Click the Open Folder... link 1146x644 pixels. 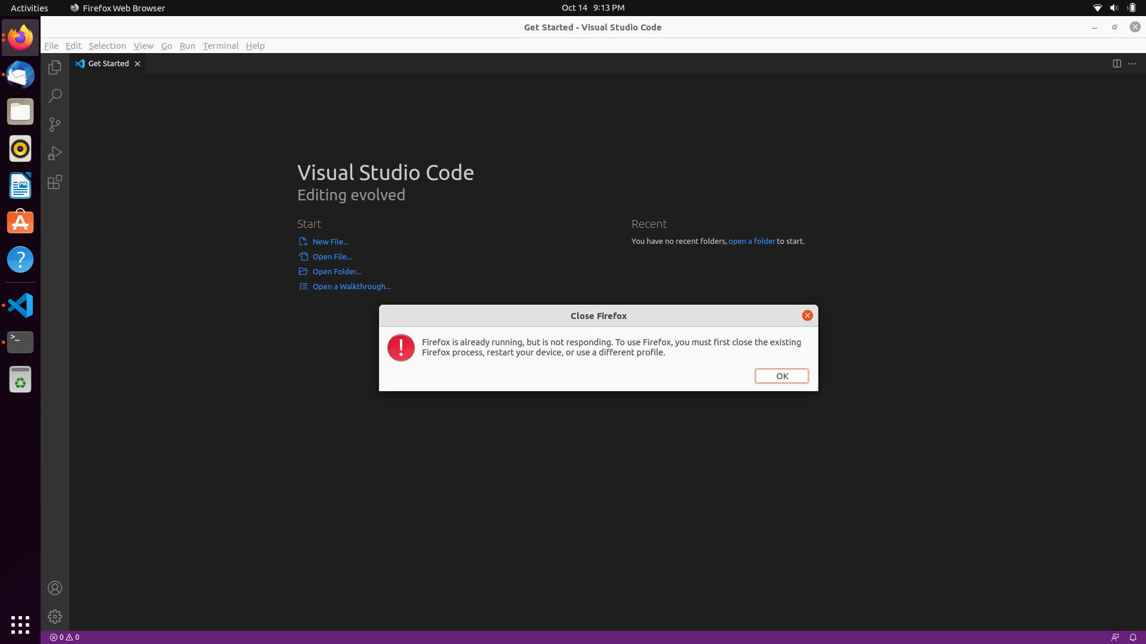click(x=337, y=271)
